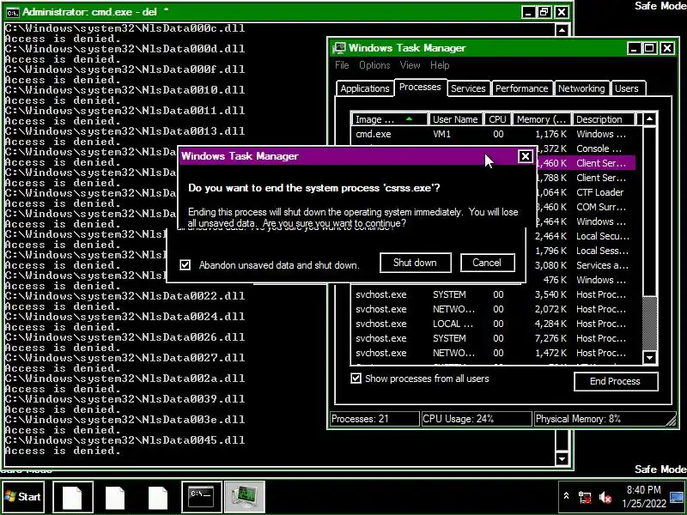
Task: Click the second blank document taskbar icon
Action: [115, 497]
